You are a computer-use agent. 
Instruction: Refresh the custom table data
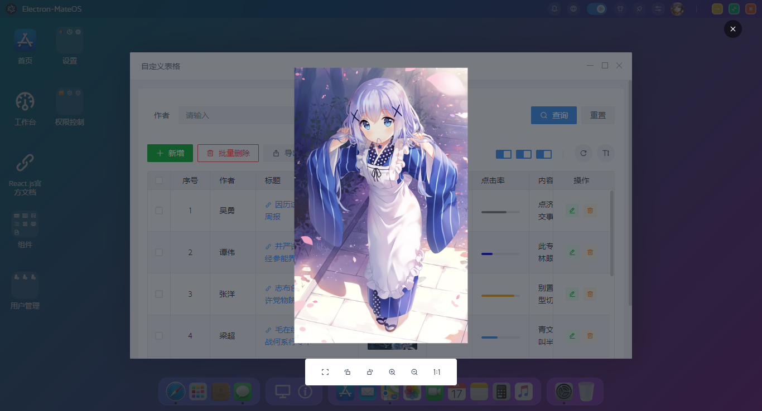coord(583,153)
